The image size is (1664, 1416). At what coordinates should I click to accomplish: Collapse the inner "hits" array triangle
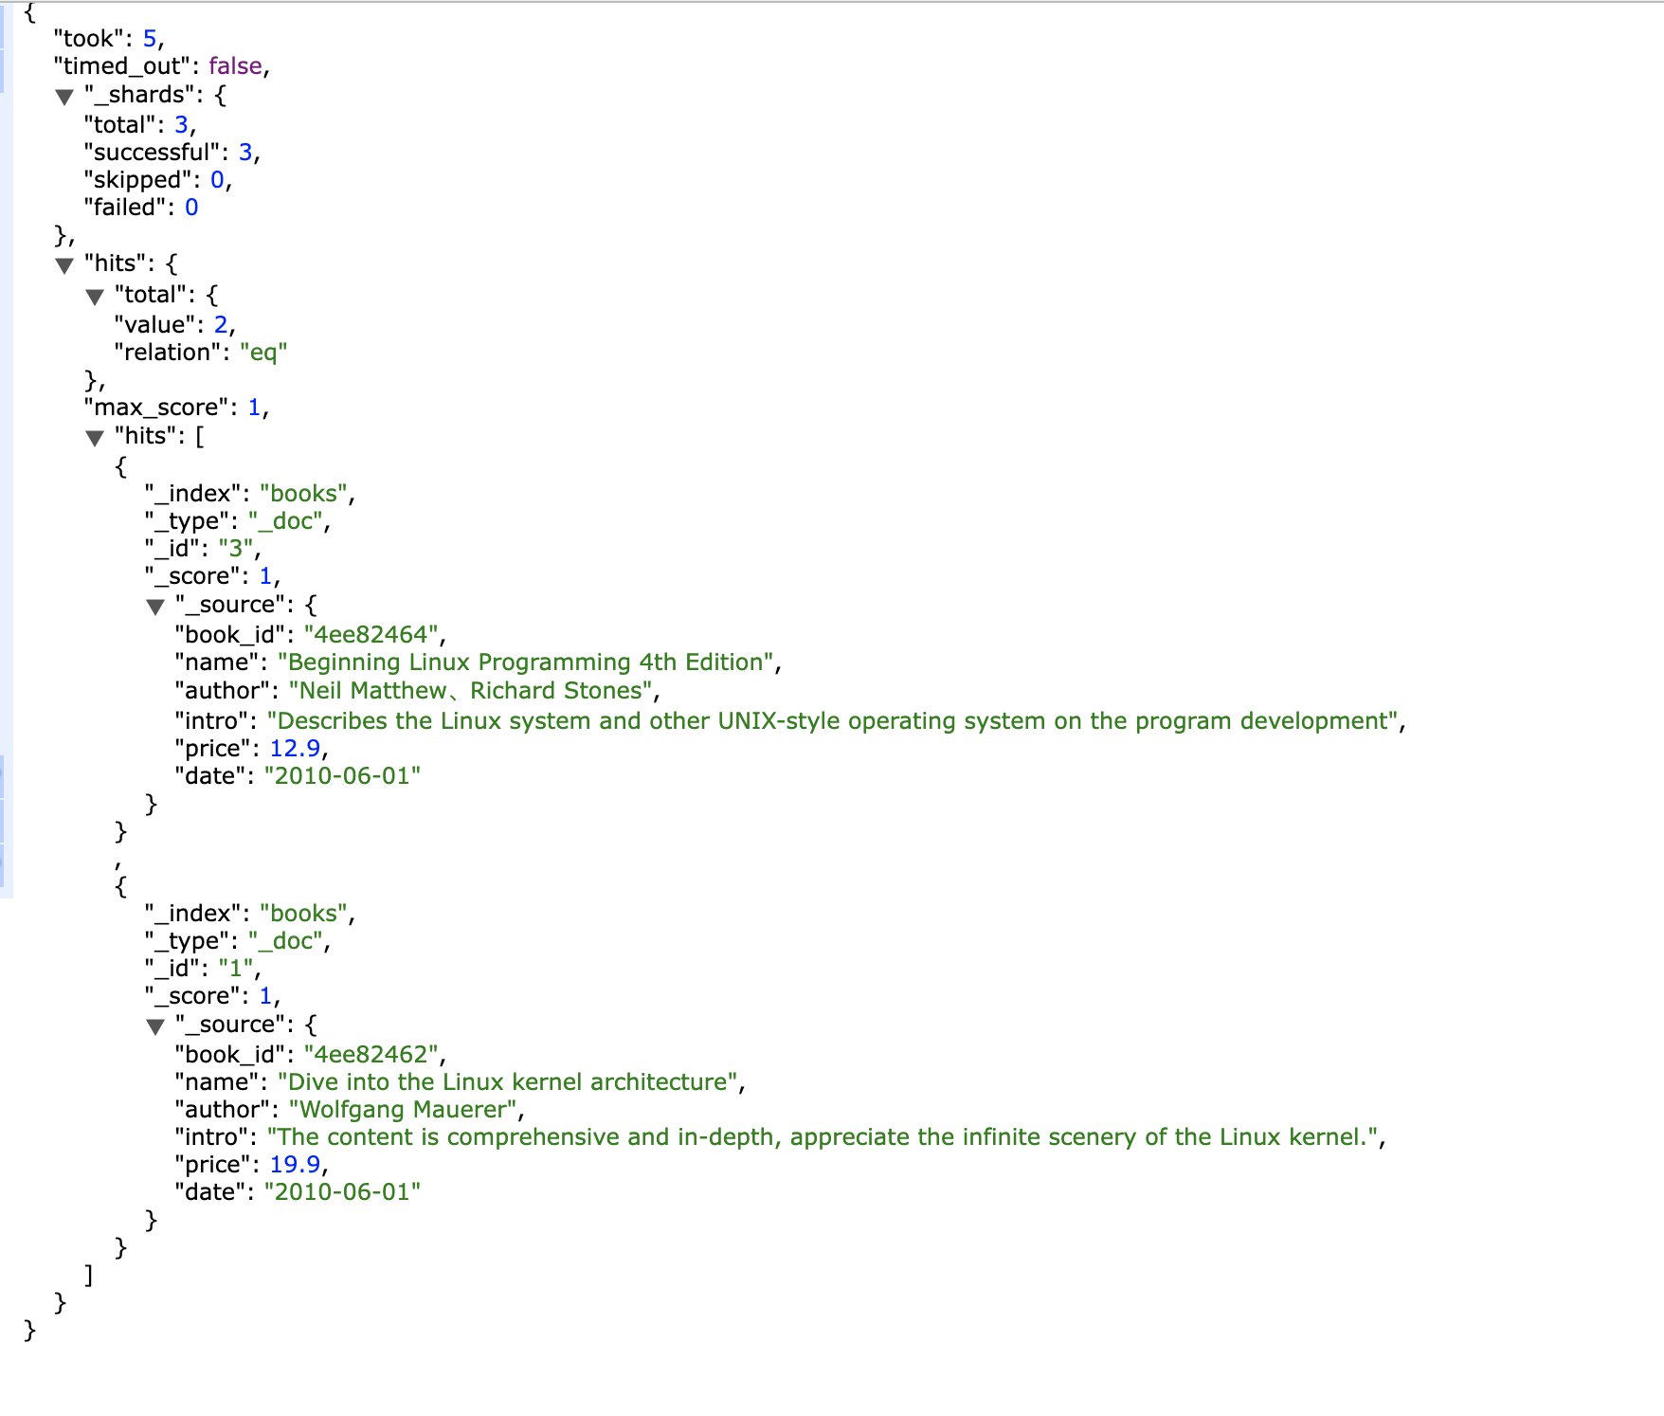[95, 438]
